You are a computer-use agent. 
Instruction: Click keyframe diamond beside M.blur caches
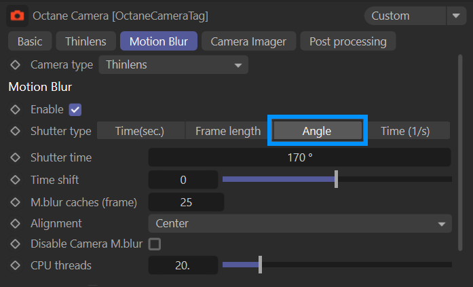(x=16, y=202)
